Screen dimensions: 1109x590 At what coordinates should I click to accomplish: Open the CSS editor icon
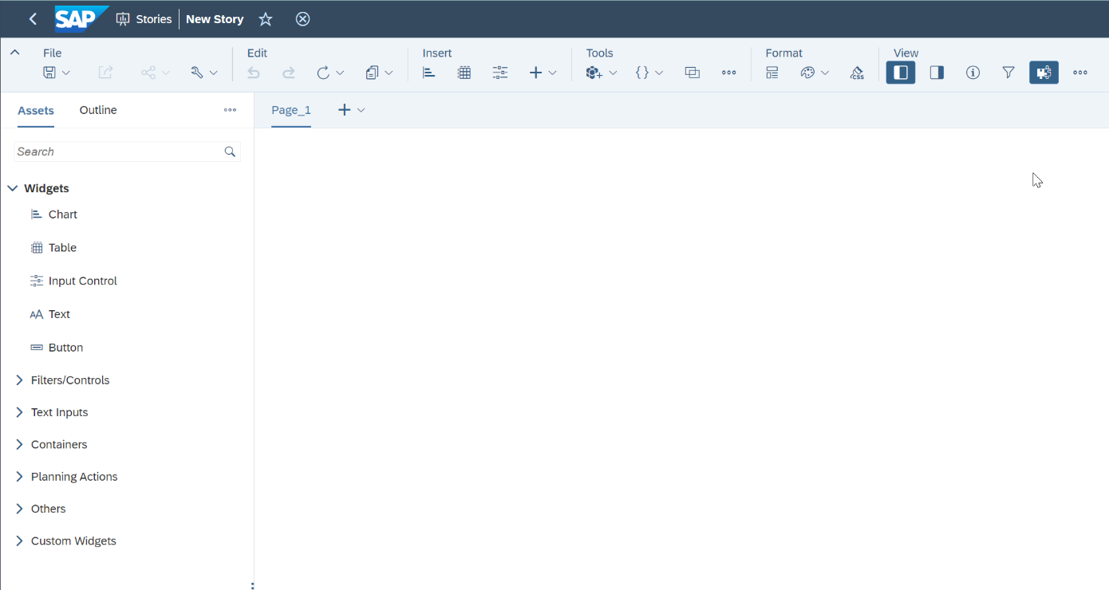click(x=857, y=73)
